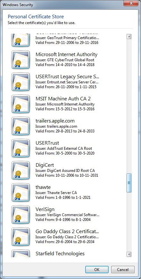This screenshot has height=279, width=141.
Task: Close the Windows Security dialog
Action: tap(131, 3)
